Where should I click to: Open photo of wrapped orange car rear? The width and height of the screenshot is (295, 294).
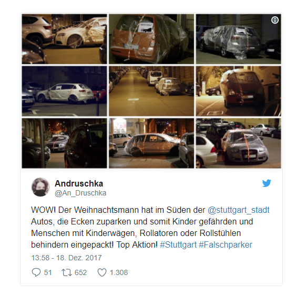point(151,39)
